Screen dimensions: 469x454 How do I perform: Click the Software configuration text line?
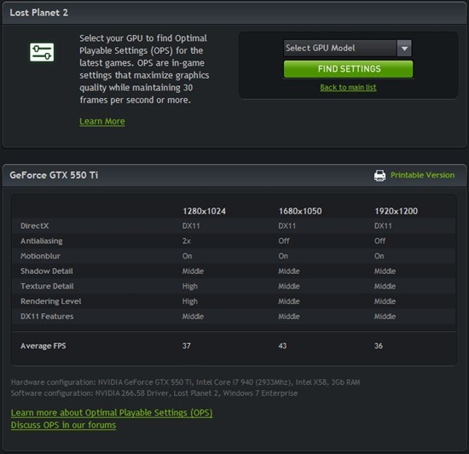pyautogui.click(x=154, y=393)
